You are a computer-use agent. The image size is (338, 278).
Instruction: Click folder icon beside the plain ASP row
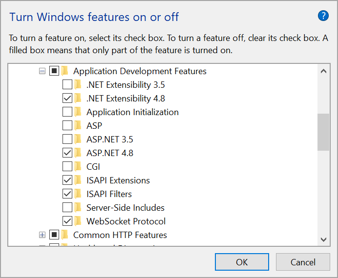point(78,126)
